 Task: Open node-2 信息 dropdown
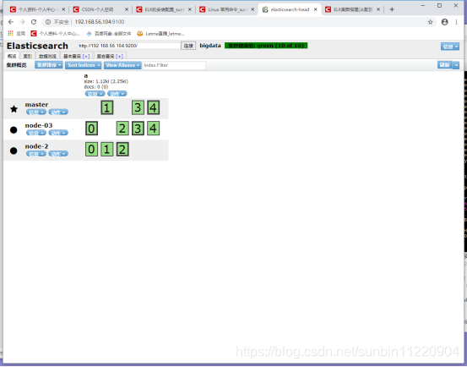click(36, 154)
